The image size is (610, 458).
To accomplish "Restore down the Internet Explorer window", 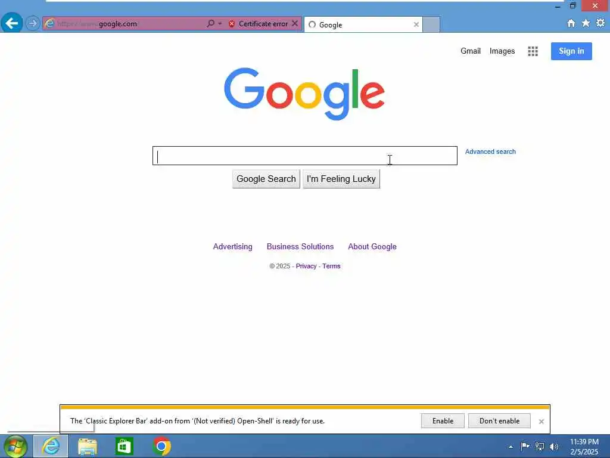I will pos(572,5).
